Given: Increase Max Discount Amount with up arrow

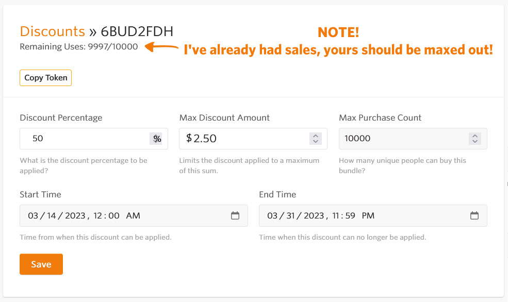Looking at the screenshot, I should 316,136.
